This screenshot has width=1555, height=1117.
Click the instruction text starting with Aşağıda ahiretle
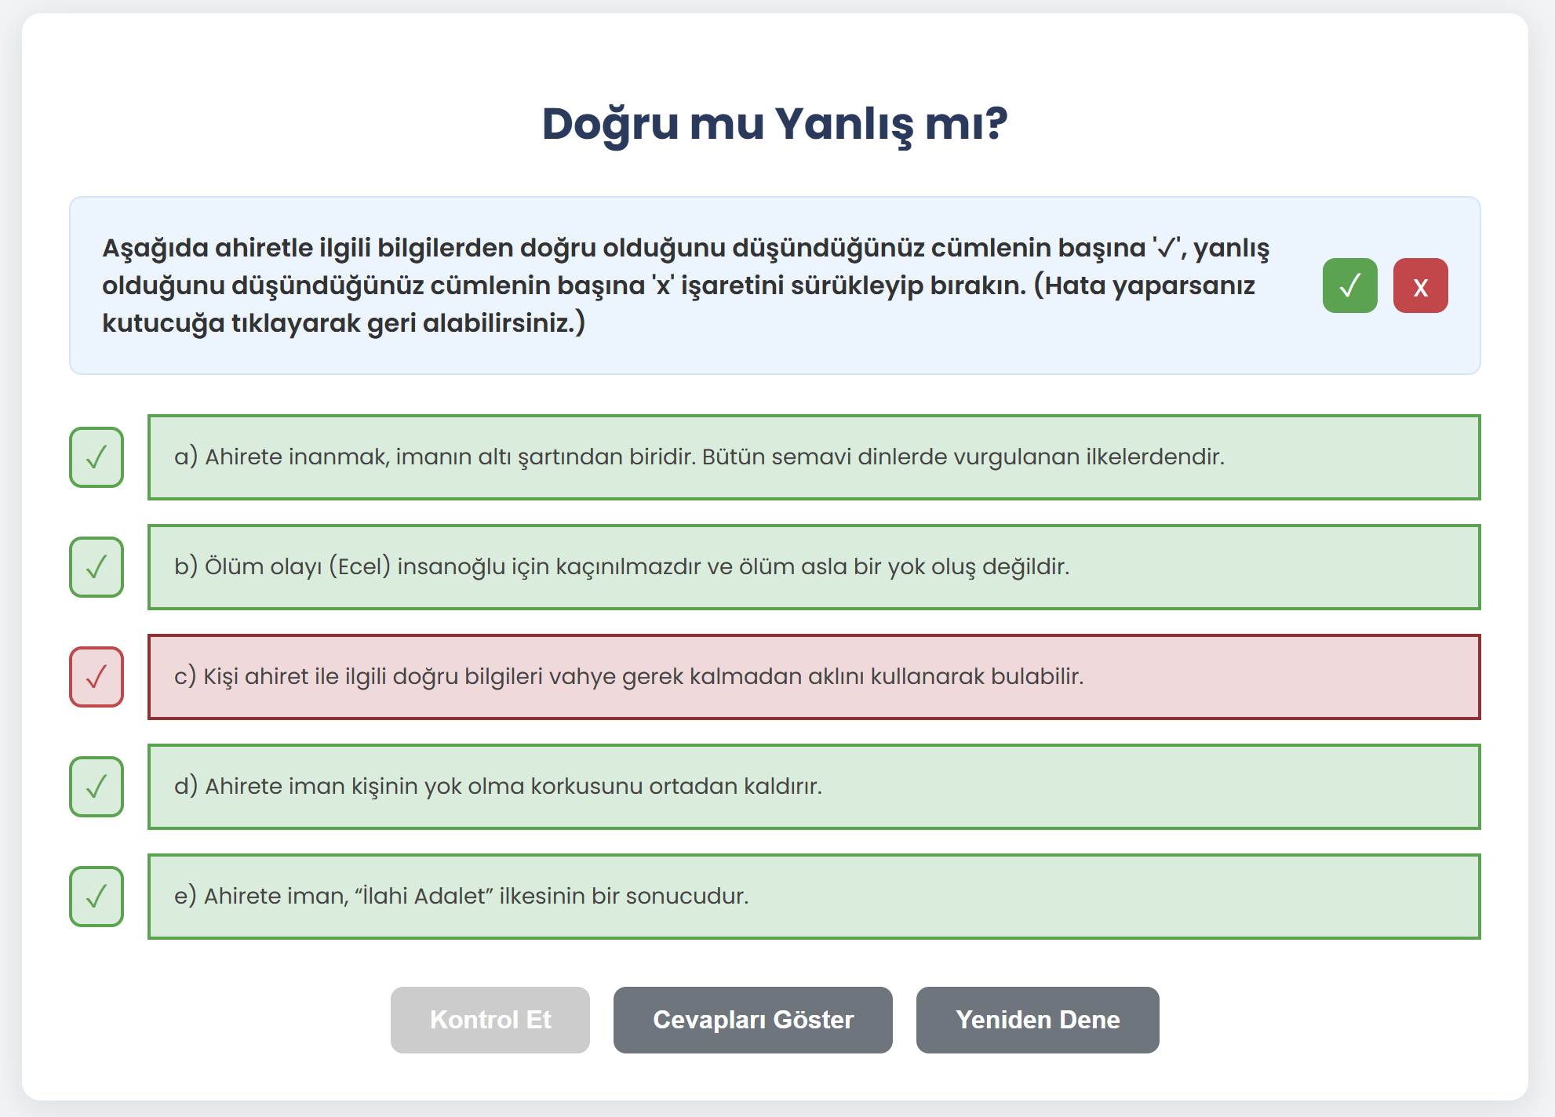point(686,286)
